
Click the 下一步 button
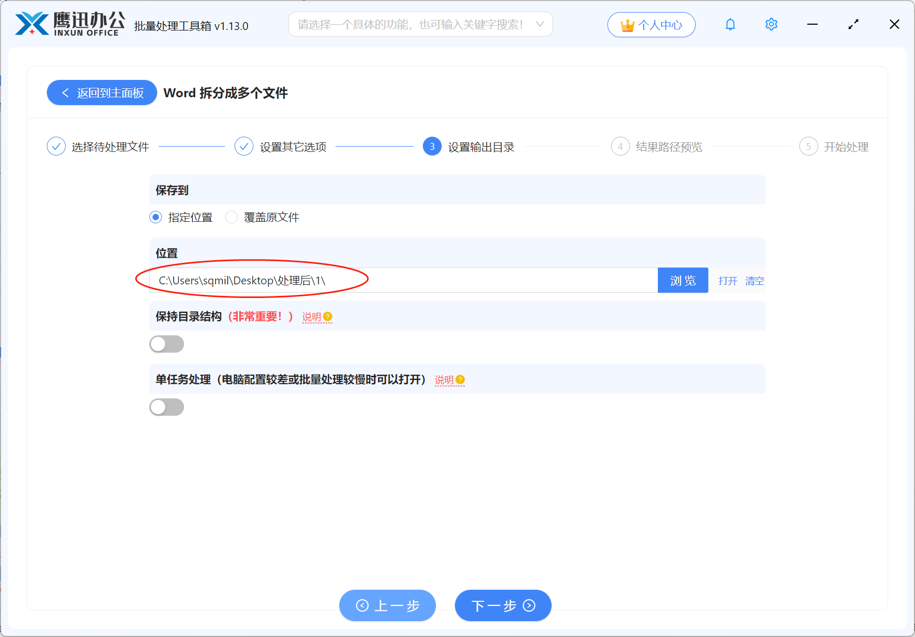pyautogui.click(x=502, y=605)
